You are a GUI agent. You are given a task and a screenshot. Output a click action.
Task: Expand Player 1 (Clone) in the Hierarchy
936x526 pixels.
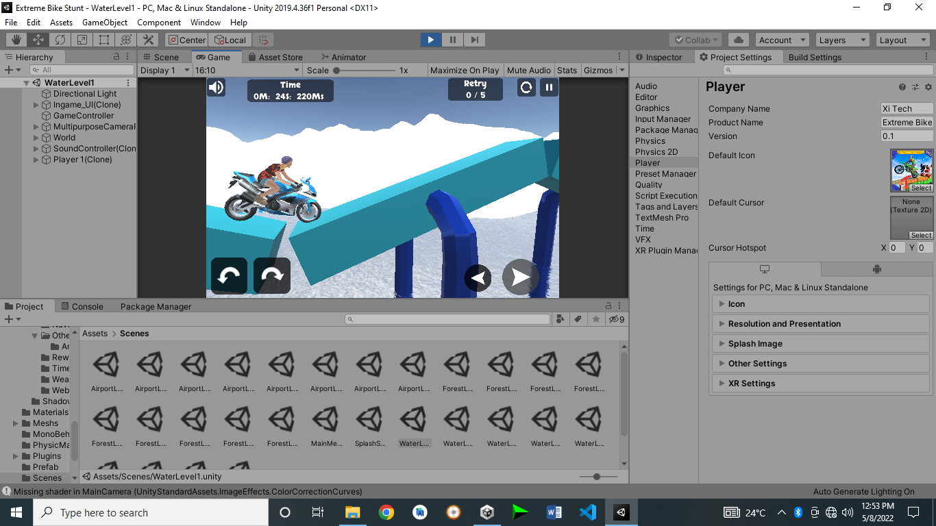[36, 159]
